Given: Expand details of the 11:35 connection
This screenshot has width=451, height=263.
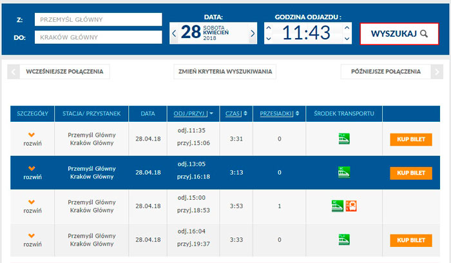Looking at the screenshot, I should 32,138.
